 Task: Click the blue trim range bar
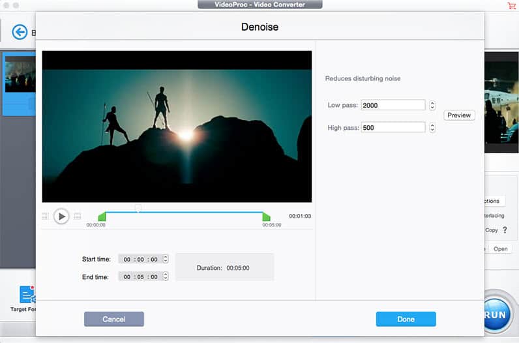(x=184, y=212)
